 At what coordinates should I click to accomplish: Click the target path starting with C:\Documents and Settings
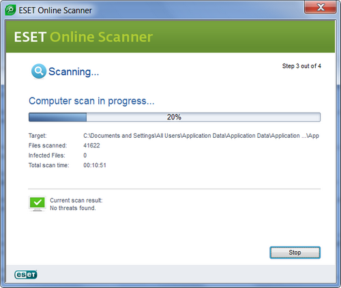tap(201, 136)
